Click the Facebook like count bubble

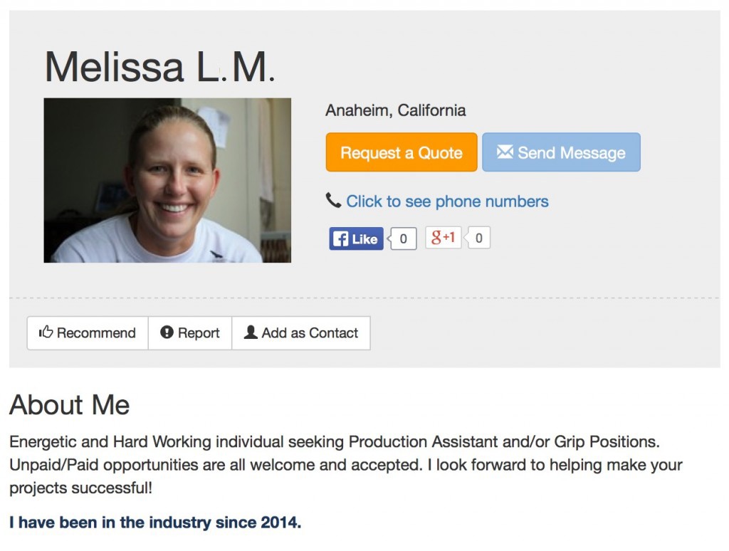coord(404,238)
